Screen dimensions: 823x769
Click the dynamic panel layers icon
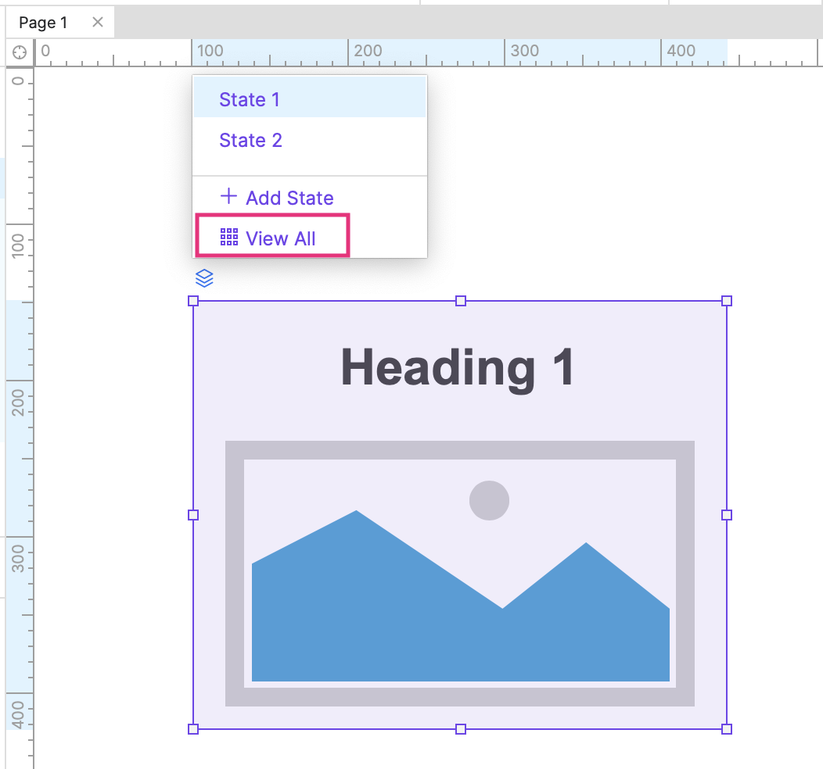203,278
